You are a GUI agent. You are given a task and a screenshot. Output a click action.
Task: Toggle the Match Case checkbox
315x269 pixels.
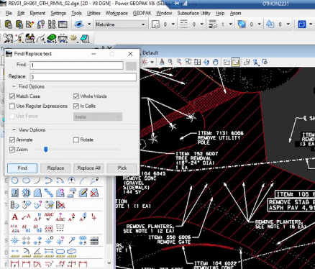coord(12,96)
